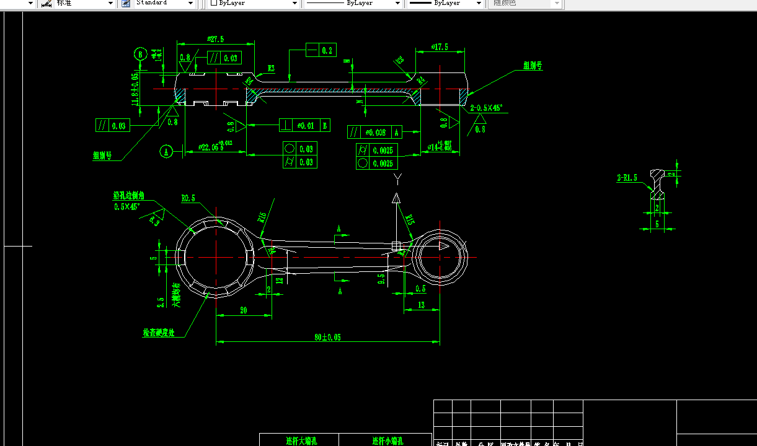757x446 pixels.
Task: Open the 标准 dimension style dropdown
Action: tap(110, 3)
